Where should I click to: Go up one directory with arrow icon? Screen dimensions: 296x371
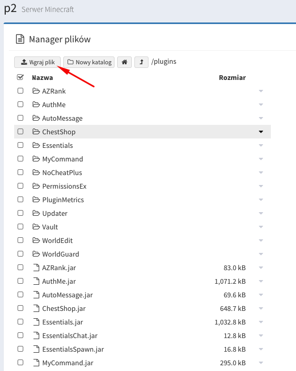(x=141, y=62)
